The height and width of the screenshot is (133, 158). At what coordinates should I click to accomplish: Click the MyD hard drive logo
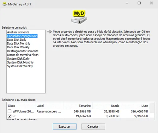(x=79, y=17)
